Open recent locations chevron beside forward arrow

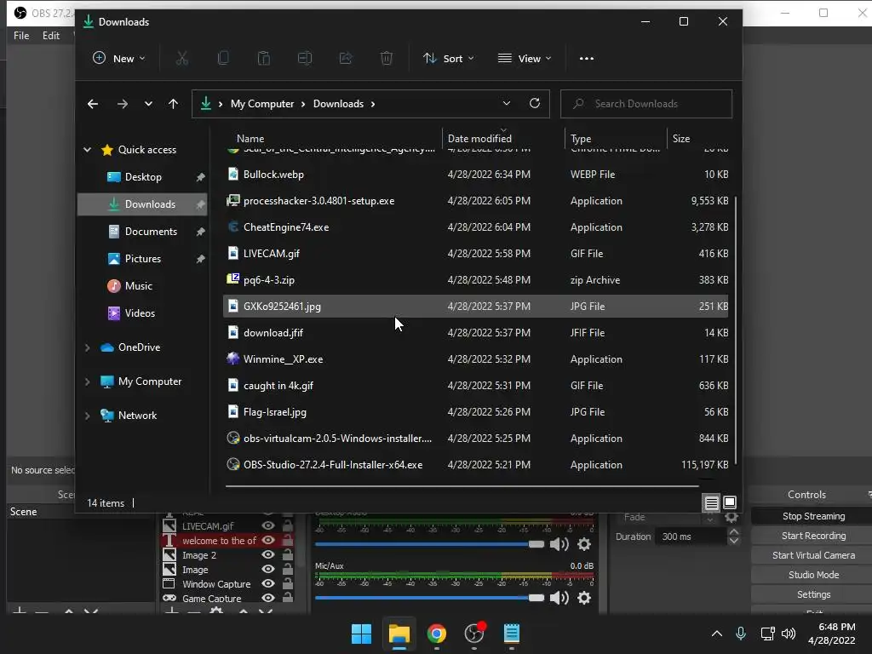[148, 104]
